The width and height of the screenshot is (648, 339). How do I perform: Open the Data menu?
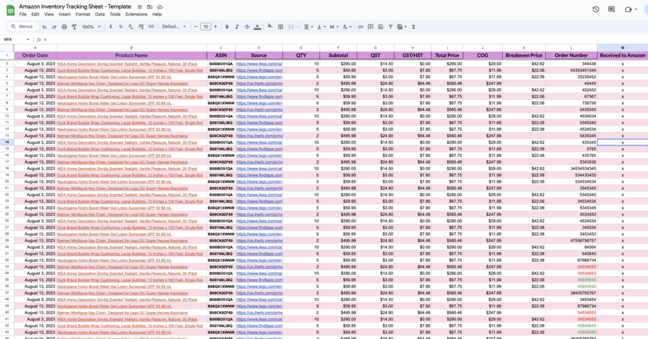tap(99, 14)
